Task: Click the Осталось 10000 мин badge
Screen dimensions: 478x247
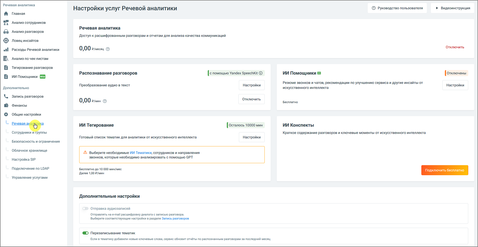Action: click(x=246, y=125)
